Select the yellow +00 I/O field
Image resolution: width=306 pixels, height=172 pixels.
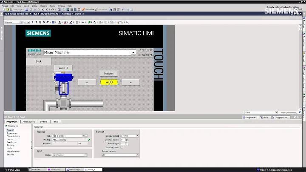click(x=109, y=82)
